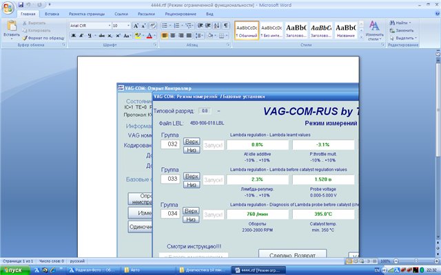Click the Paste (Вставить) clipboard icon
Screen dimensions: 441x275
[x=12, y=26]
